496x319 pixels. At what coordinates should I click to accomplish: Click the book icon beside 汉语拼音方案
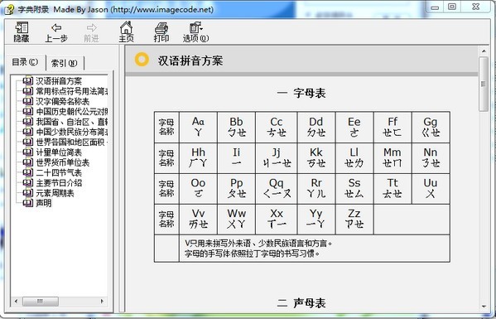point(28,81)
